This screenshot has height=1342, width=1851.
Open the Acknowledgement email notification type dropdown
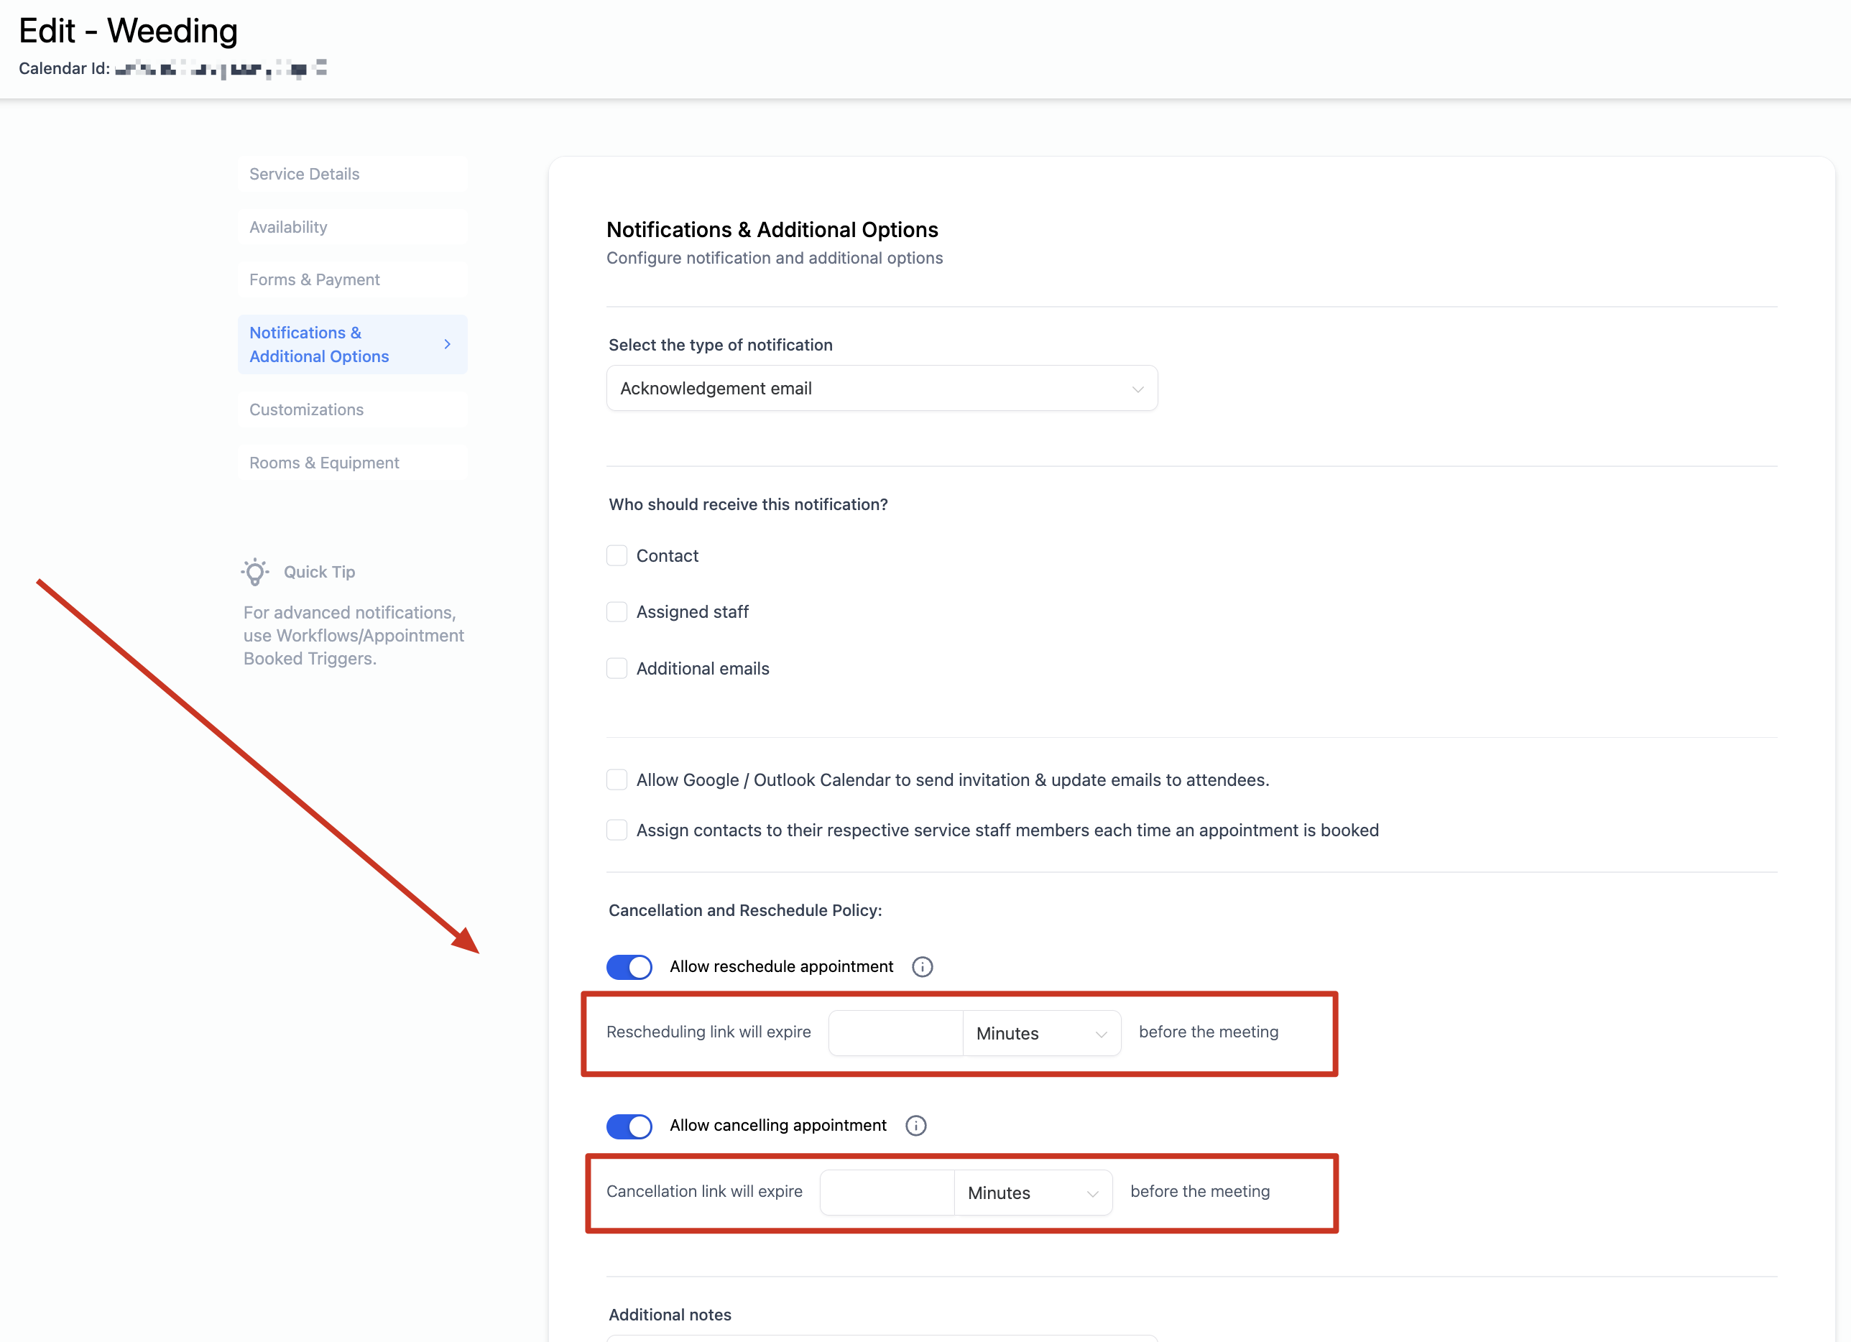click(x=882, y=389)
